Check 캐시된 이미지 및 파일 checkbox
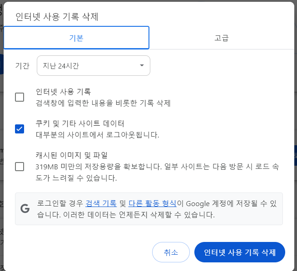The image size is (297, 271). [x=20, y=167]
